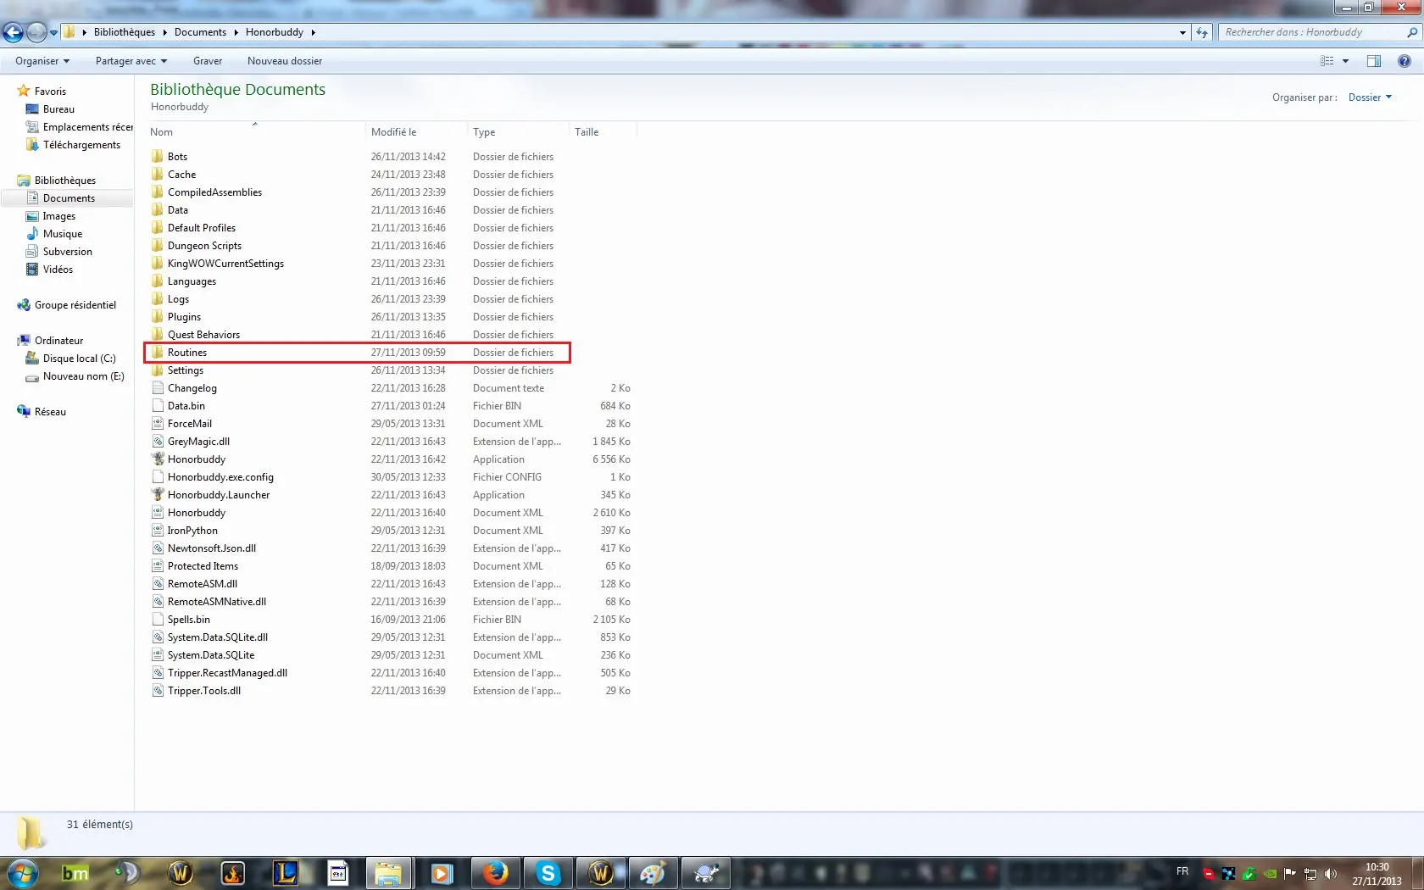This screenshot has height=890, width=1424.
Task: Select the Changelog text document icon
Action: [x=158, y=388]
